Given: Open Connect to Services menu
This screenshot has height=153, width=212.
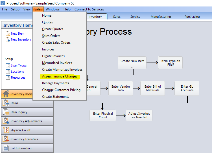Looking at the screenshot, I should (x=89, y=9).
